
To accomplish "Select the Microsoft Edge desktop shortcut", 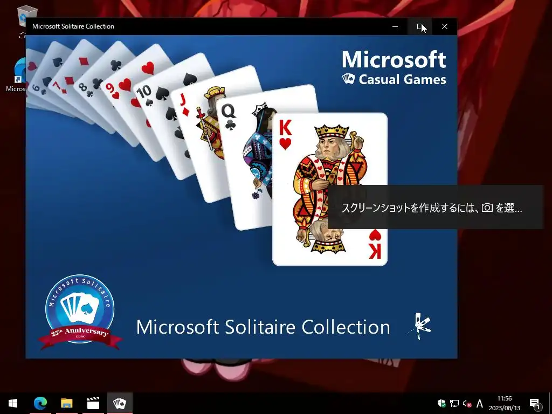I will (x=16, y=75).
